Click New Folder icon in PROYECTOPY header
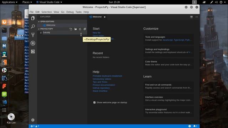228x128 pixels. pyautogui.click(x=76, y=29)
